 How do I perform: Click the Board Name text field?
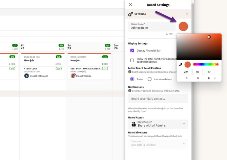pyautogui.click(x=152, y=27)
